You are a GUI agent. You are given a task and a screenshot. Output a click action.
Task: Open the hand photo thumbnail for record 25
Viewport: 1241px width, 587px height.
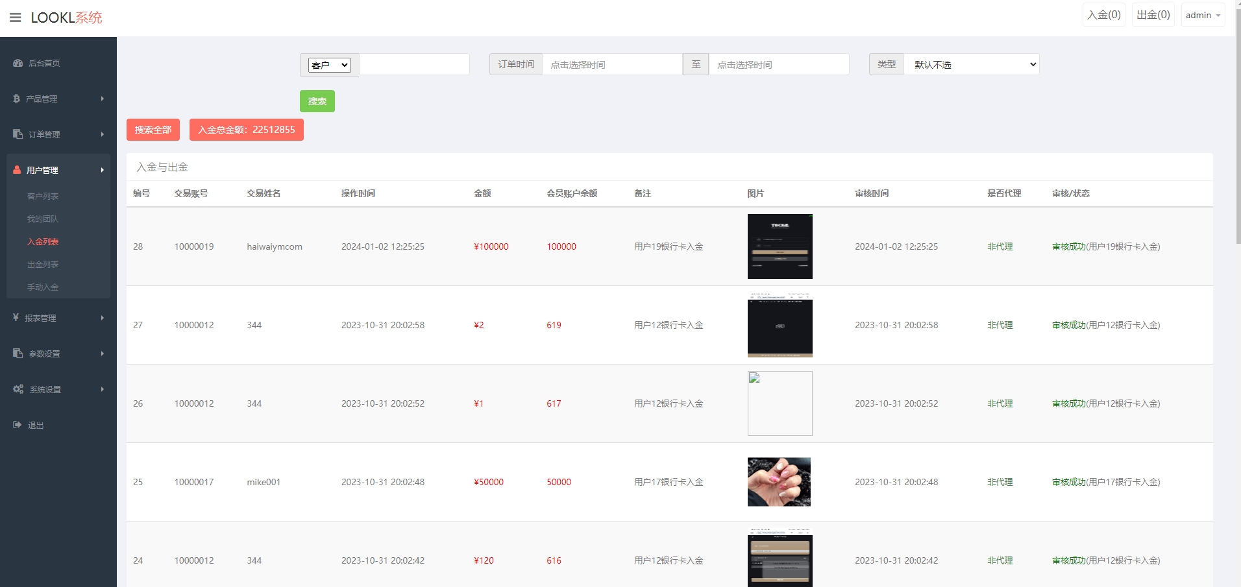coord(779,482)
